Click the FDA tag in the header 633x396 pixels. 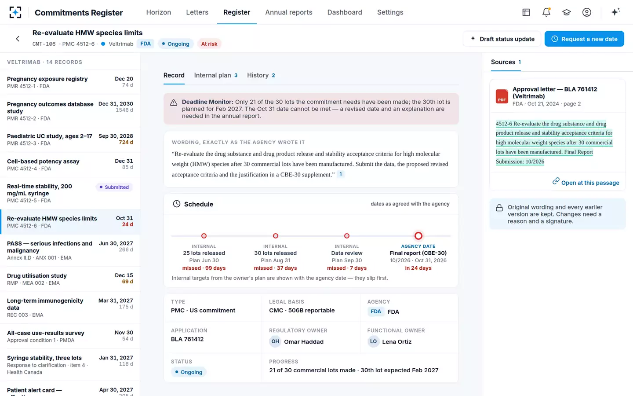coord(146,44)
